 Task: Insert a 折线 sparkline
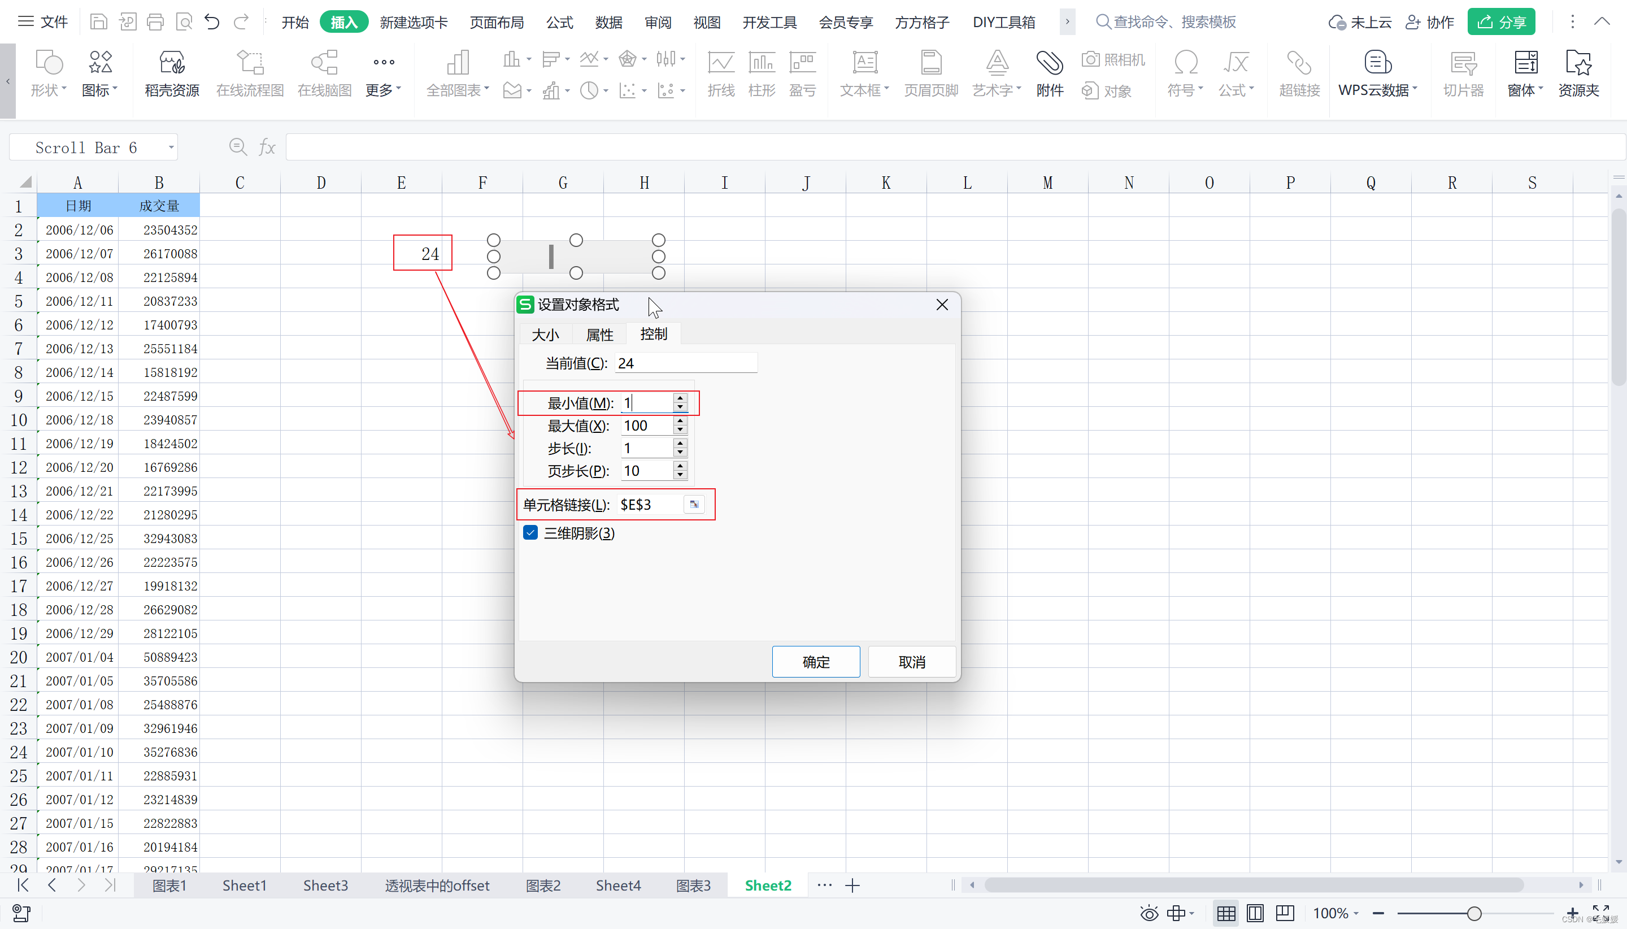pos(721,74)
